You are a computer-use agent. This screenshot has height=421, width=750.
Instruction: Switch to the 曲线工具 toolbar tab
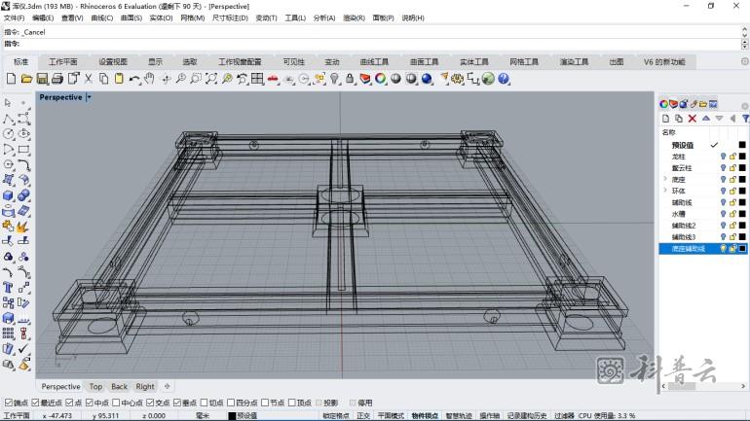point(374,62)
